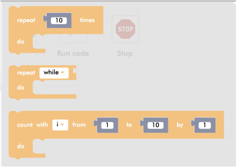
Task: Click the "Run code" text label
Action: (73, 53)
